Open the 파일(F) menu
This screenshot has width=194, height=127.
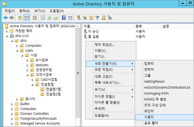(x=10, y=11)
